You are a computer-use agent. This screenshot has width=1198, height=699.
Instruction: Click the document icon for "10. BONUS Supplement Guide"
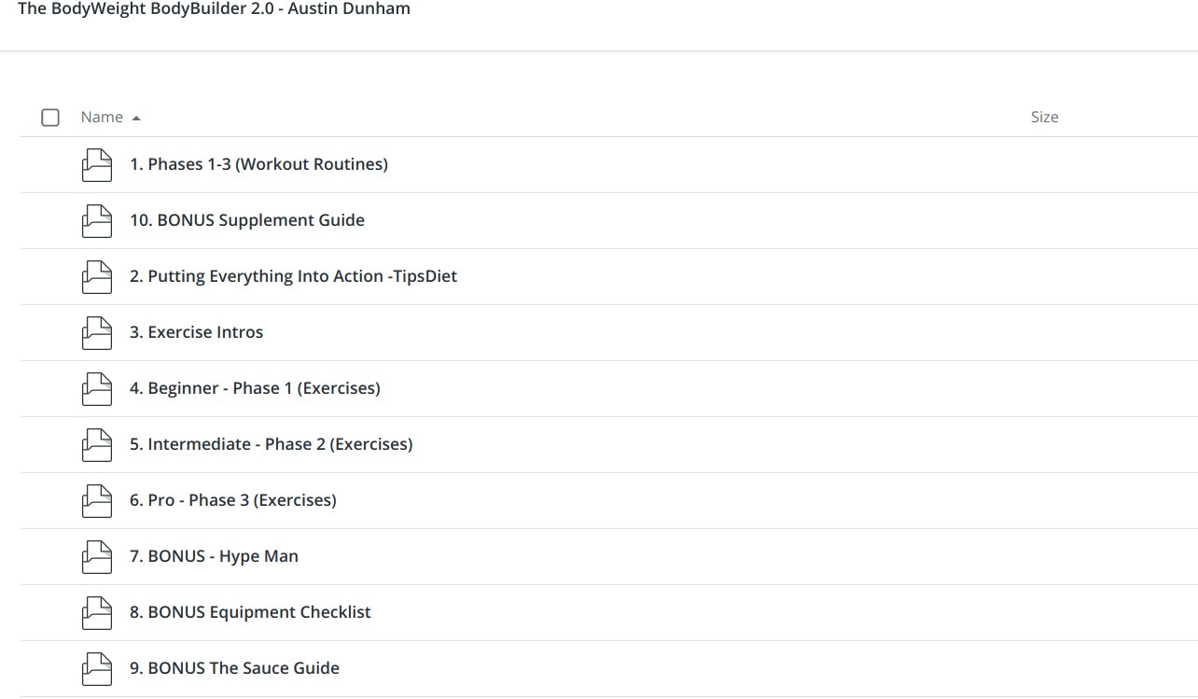tap(96, 221)
